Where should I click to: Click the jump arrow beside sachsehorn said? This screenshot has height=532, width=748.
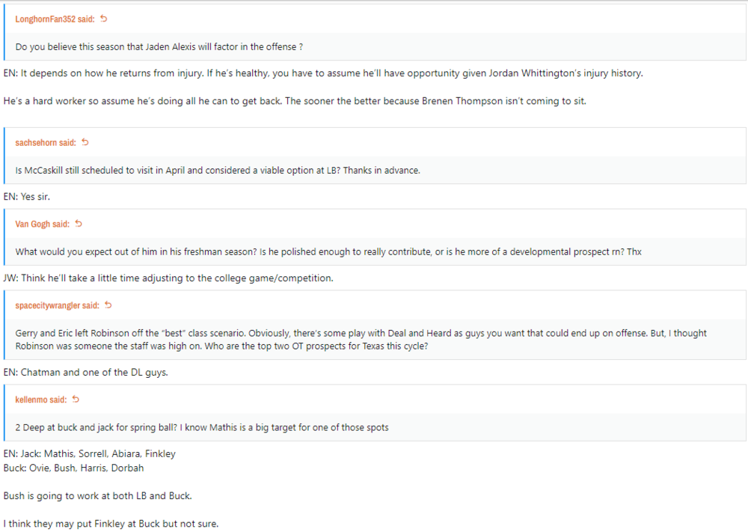[x=85, y=142]
